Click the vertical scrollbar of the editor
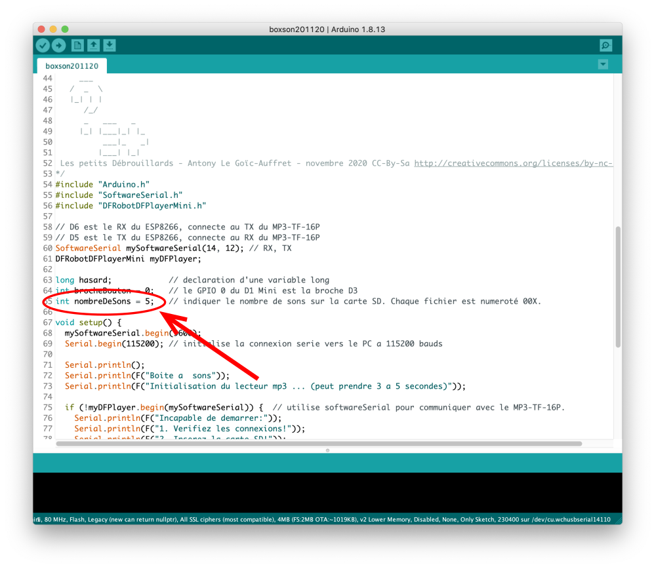Image resolution: width=656 pixels, height=569 pixels. click(x=617, y=288)
